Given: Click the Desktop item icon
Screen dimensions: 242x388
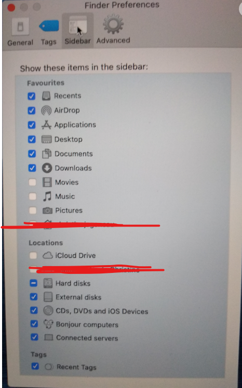Looking at the screenshot, I should coord(46,139).
